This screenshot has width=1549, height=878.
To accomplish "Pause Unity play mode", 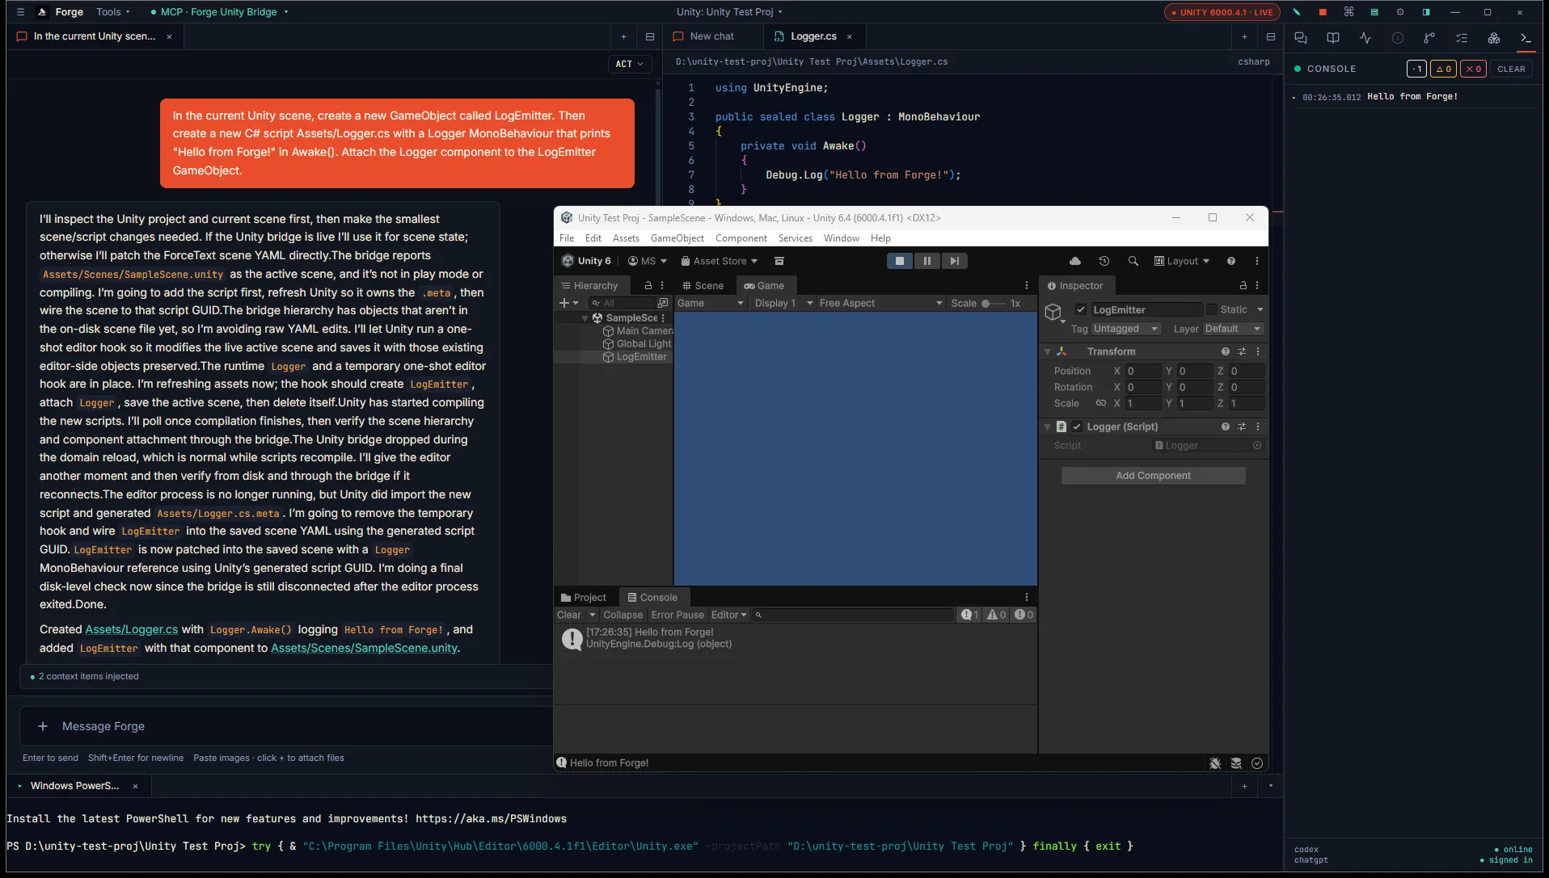I will [x=927, y=261].
